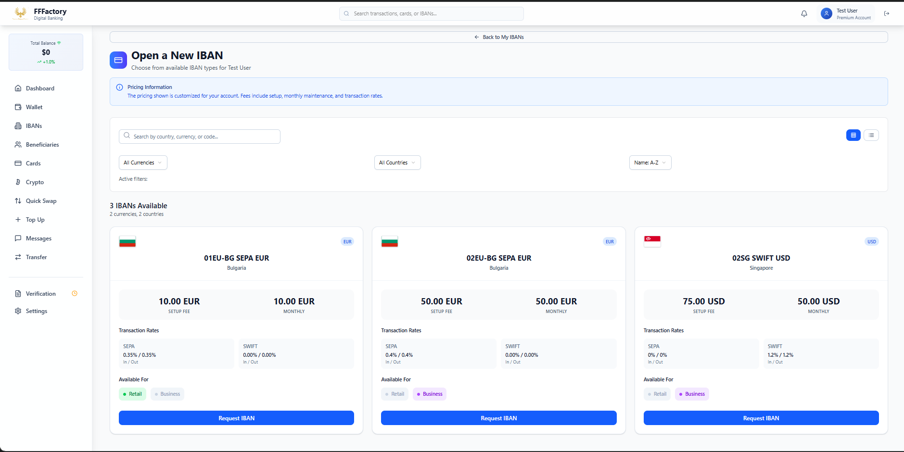Expand the All Countries filter

(397, 163)
